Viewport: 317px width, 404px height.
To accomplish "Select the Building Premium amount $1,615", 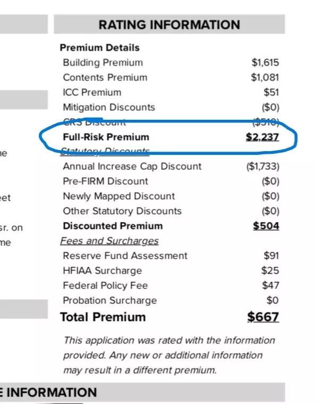I will coord(265,63).
